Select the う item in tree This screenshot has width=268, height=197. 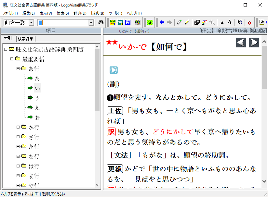click(37, 98)
